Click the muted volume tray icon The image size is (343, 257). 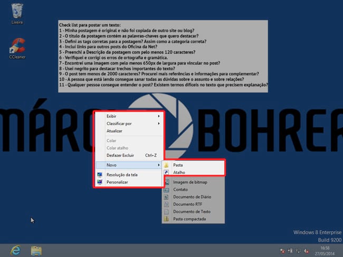[x=306, y=250]
